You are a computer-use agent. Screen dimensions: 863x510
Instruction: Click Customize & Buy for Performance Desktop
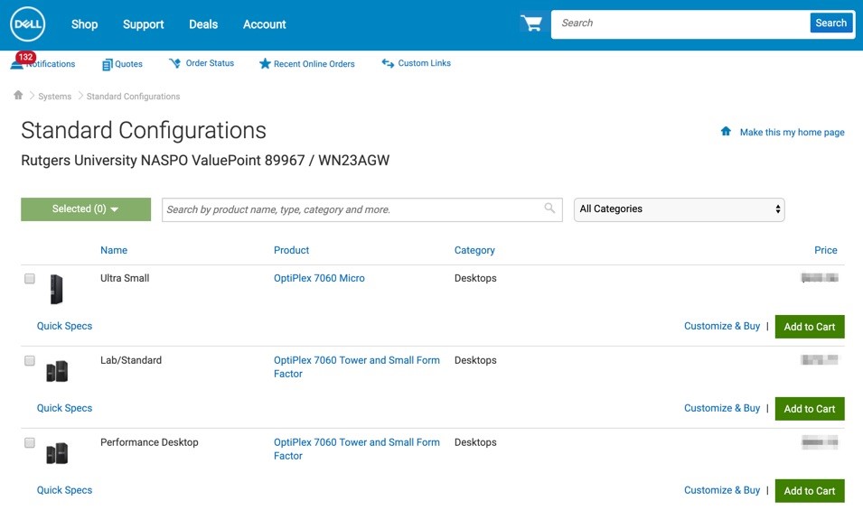click(x=722, y=489)
